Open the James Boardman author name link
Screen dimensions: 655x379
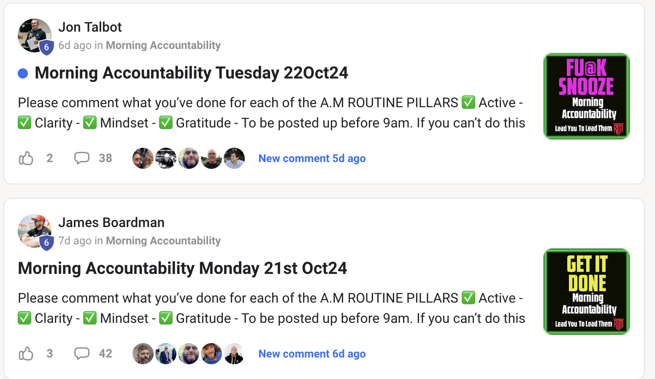click(x=111, y=222)
